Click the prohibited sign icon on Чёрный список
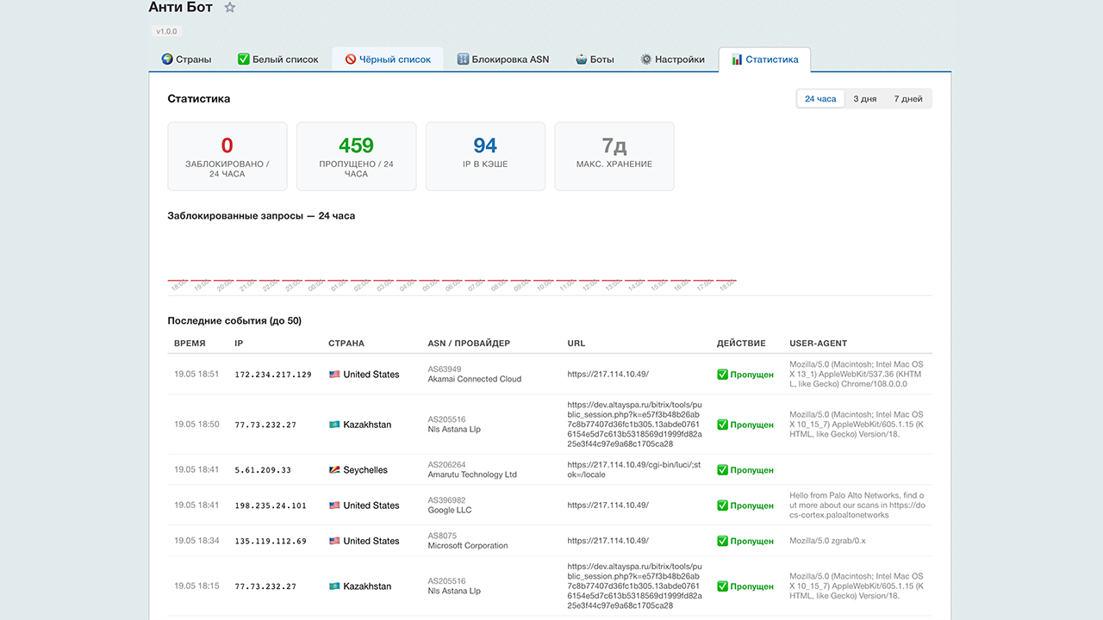This screenshot has width=1103, height=620. pyautogui.click(x=351, y=59)
